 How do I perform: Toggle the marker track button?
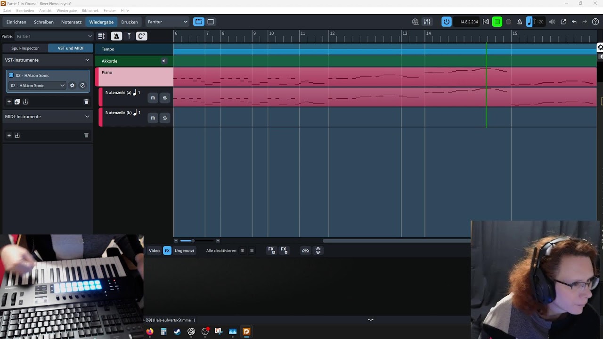pos(129,36)
